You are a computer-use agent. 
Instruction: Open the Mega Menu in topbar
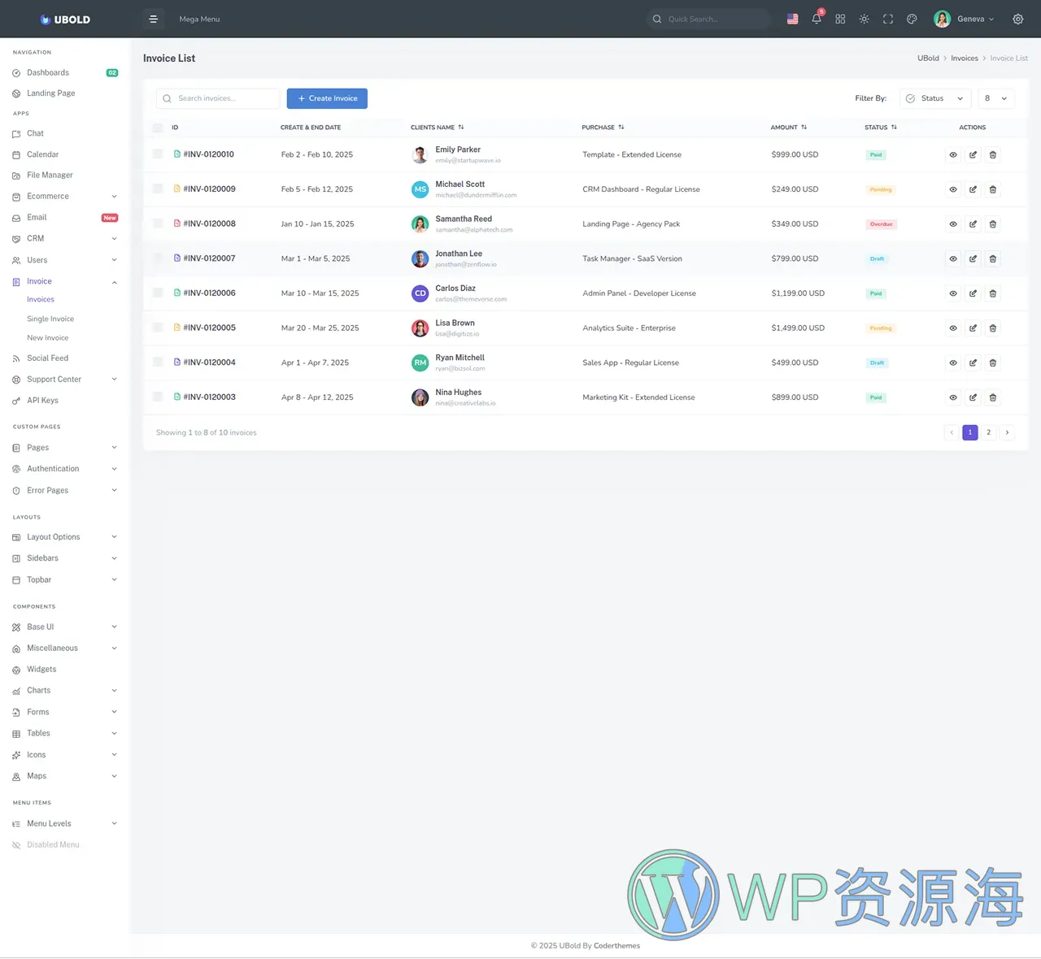(199, 19)
